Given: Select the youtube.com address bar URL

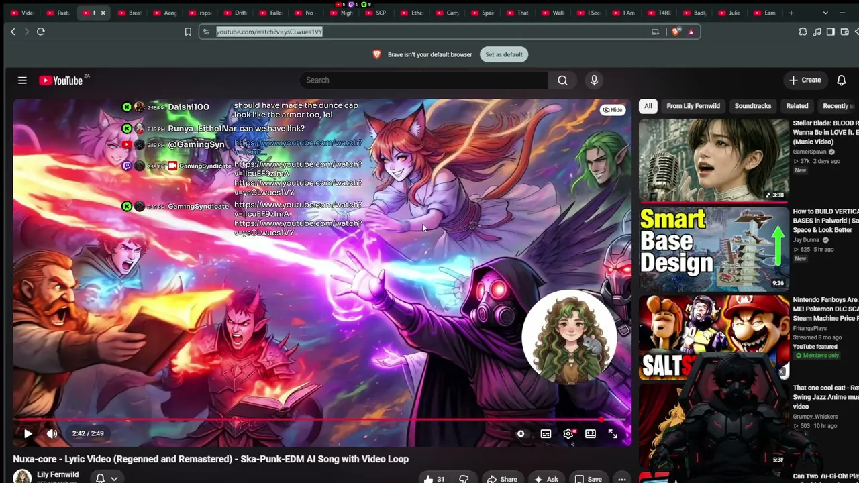Looking at the screenshot, I should (x=269, y=32).
